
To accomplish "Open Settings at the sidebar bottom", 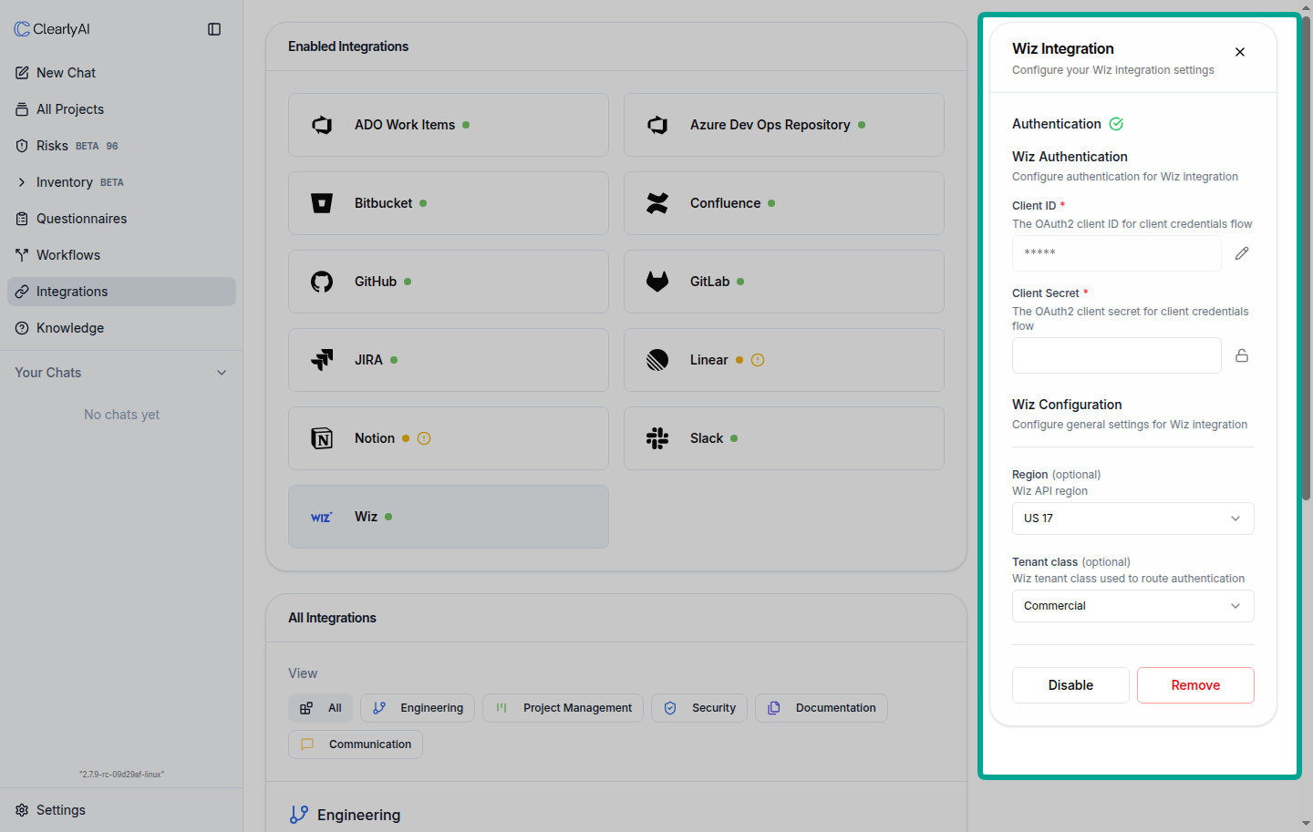I will [121, 810].
